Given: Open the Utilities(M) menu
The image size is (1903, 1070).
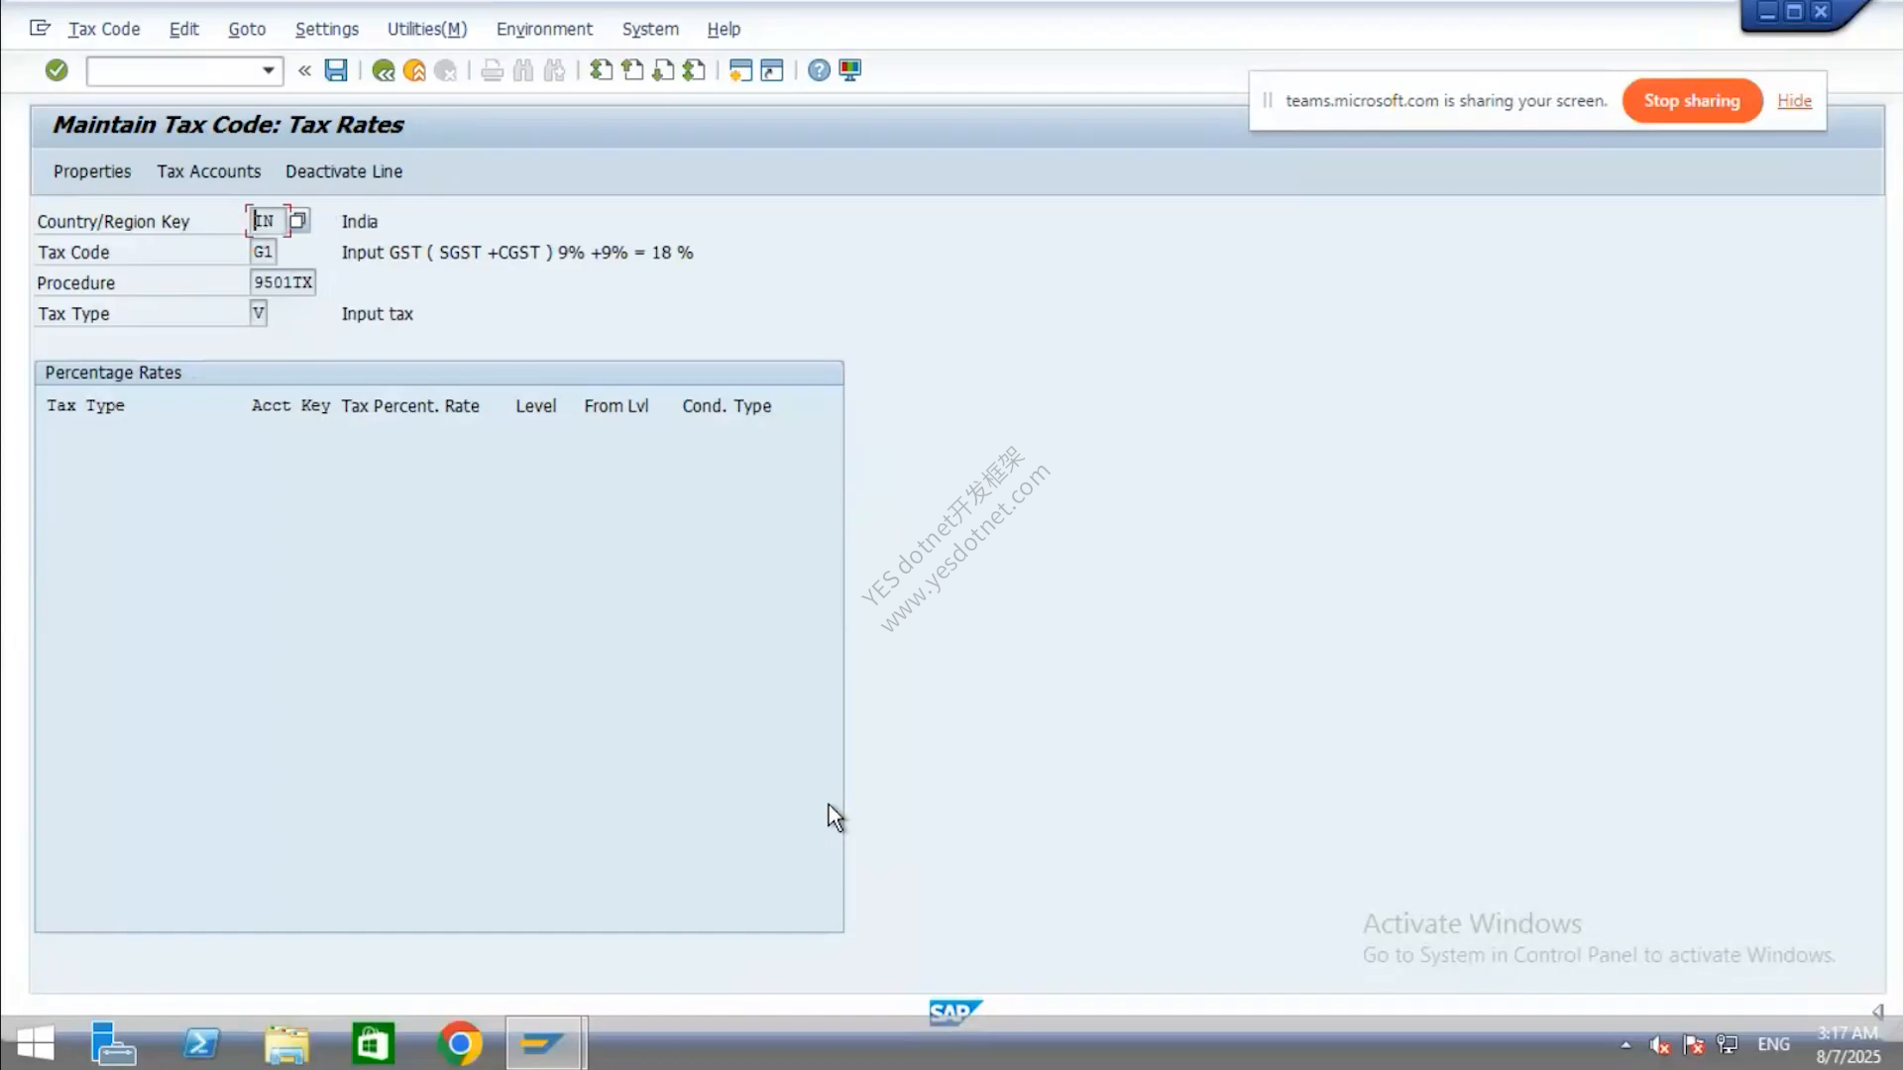Looking at the screenshot, I should 427,29.
